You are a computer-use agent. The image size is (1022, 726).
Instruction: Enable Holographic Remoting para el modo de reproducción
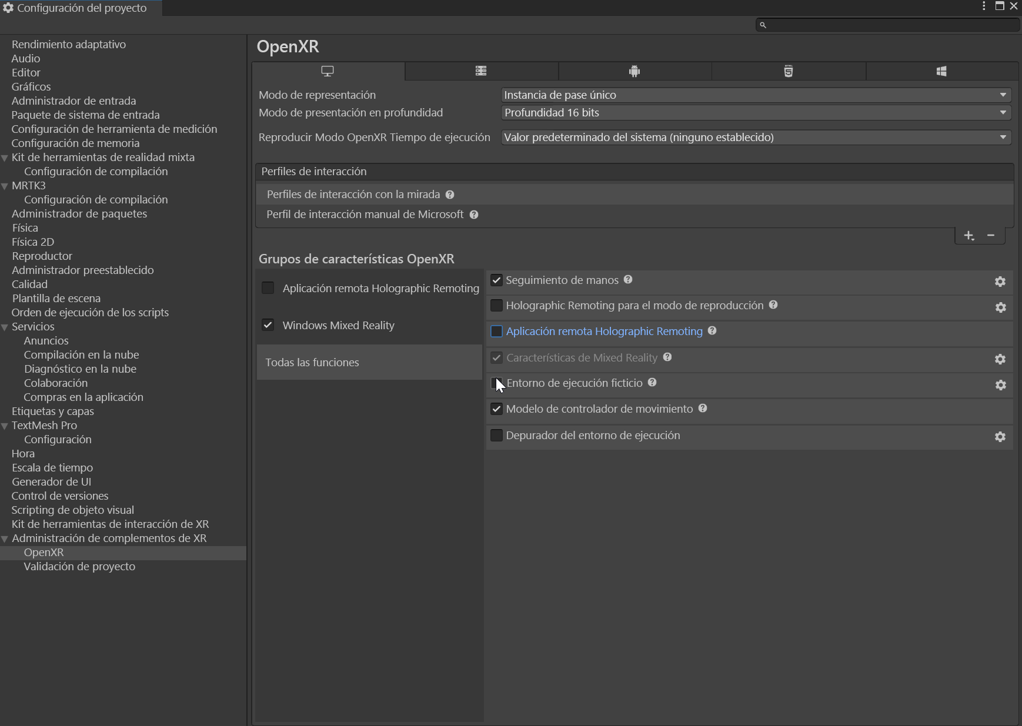click(496, 305)
